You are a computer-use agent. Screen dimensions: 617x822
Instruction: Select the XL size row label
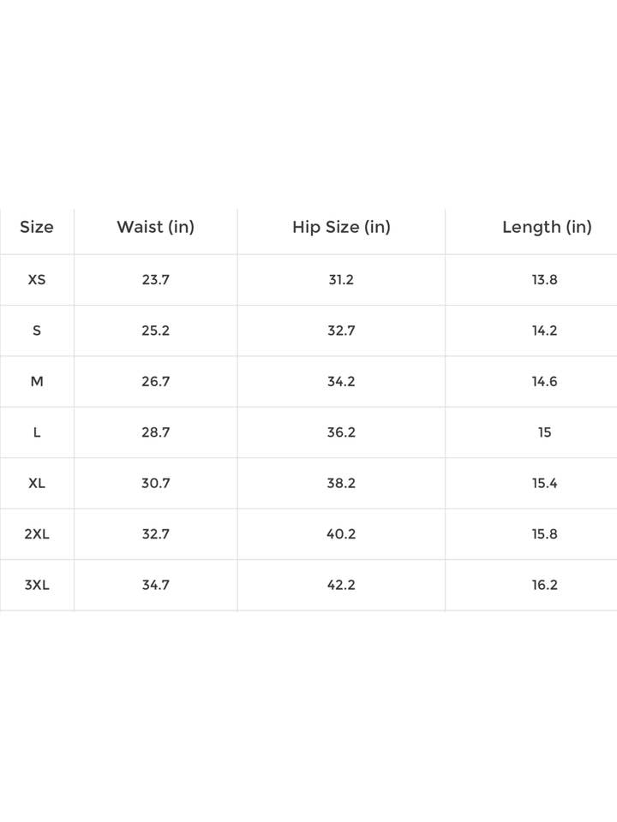click(x=37, y=483)
